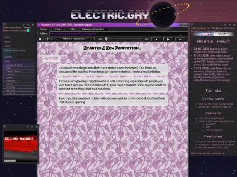Collapse the Whats new panel down chevron
This screenshot has height=177, width=237.
coord(225,25)
